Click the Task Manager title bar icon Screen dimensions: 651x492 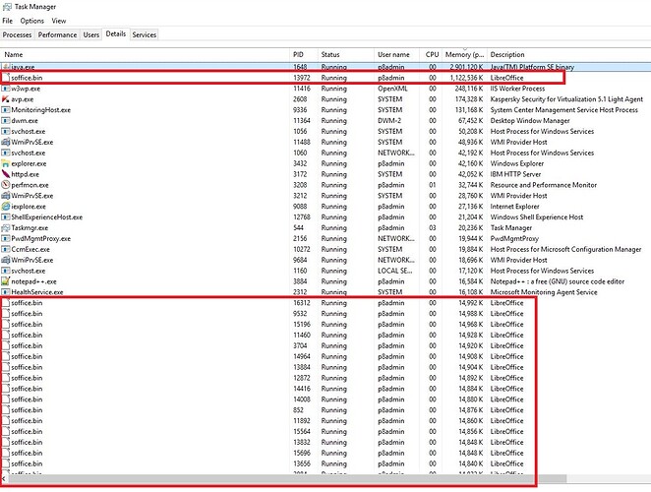coord(7,7)
